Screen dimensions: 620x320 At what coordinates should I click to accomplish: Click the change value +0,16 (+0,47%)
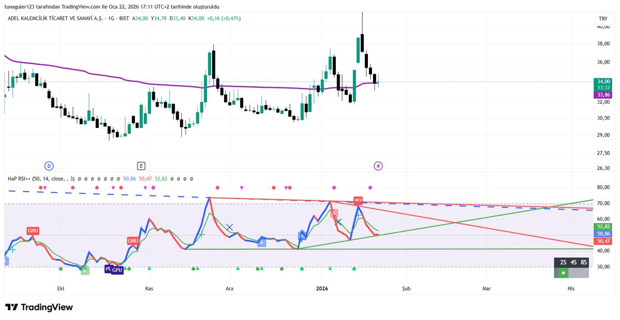(224, 18)
